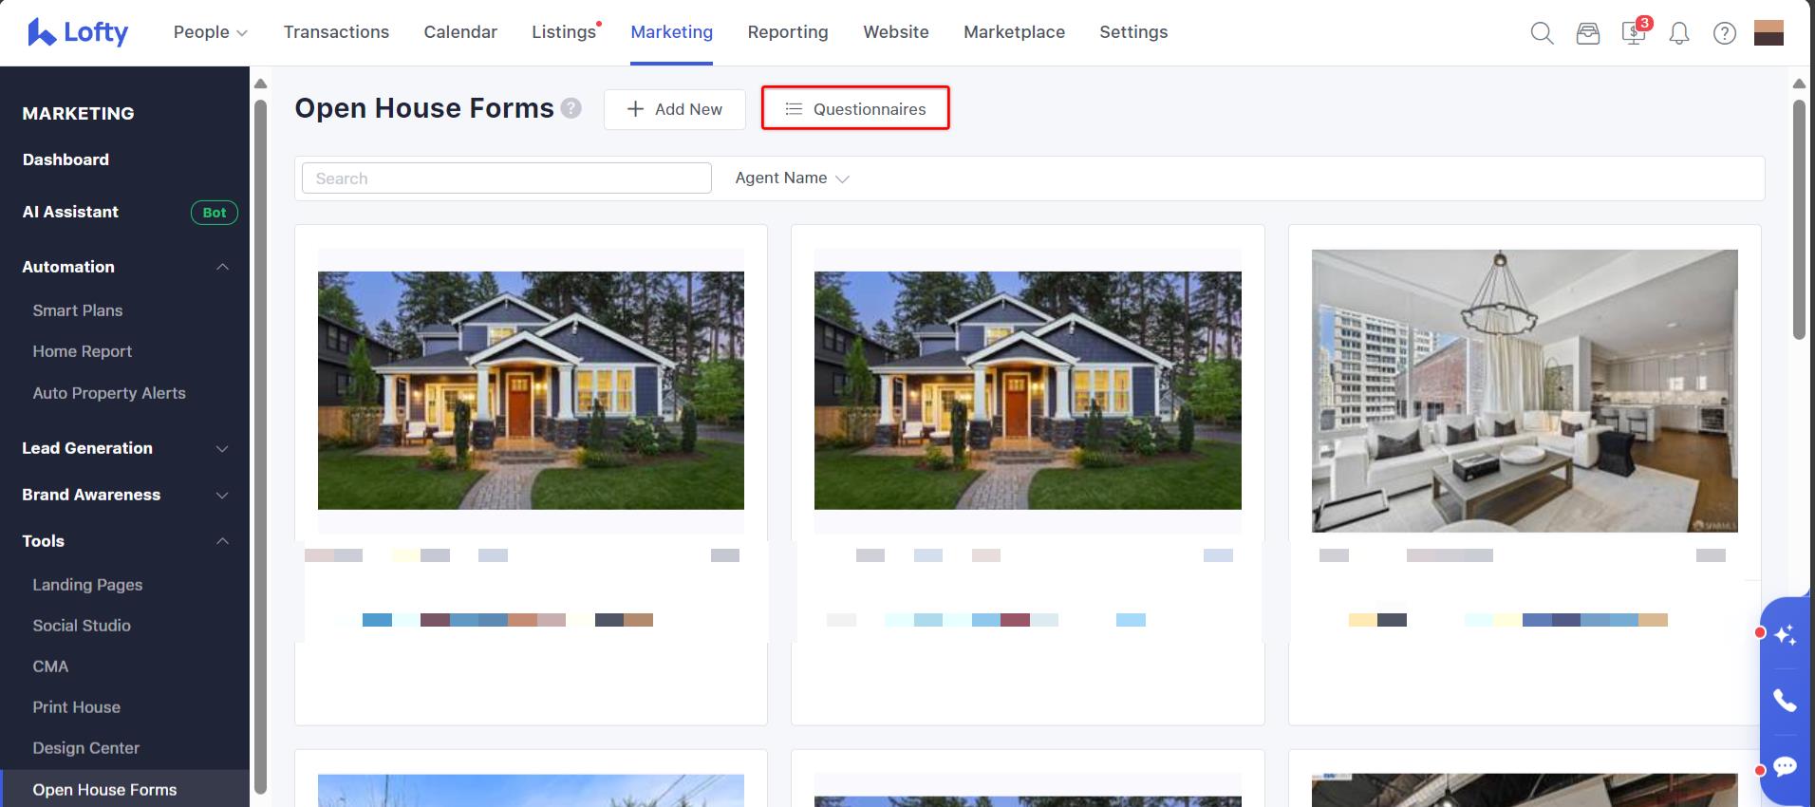Click the search magnifier icon in header

[x=1542, y=33]
